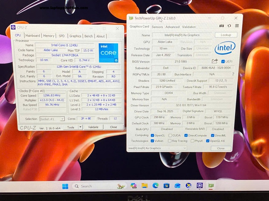Open the GPU-Z hamburger menu
Screen dimensions: 269x201
click(237, 26)
